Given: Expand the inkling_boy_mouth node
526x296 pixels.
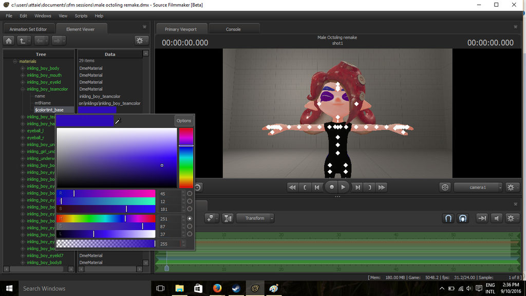Looking at the screenshot, I should (x=23, y=75).
